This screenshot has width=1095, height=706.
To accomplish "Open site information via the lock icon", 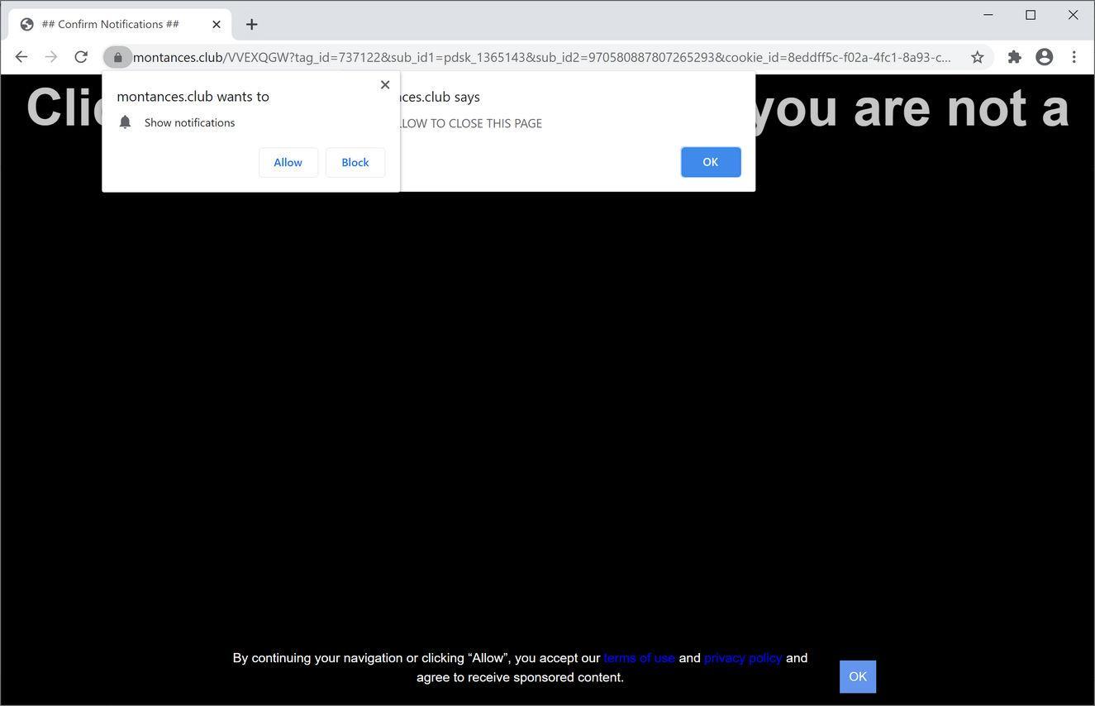I will coord(117,56).
